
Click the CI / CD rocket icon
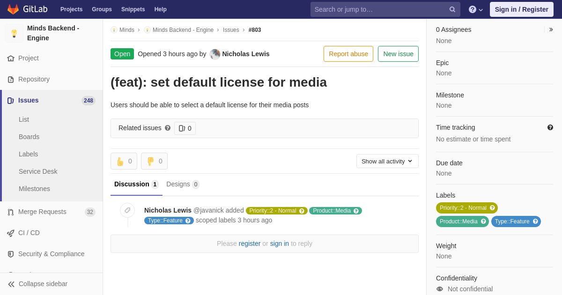pyautogui.click(x=11, y=233)
